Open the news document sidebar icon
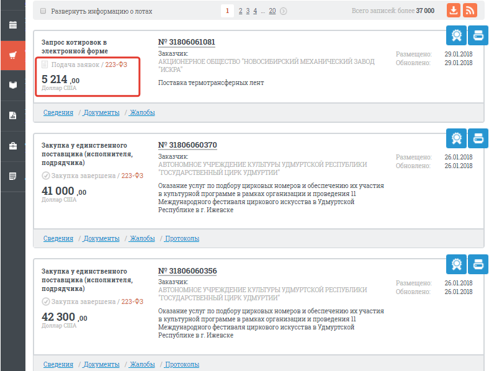The image size is (489, 371). (x=12, y=176)
